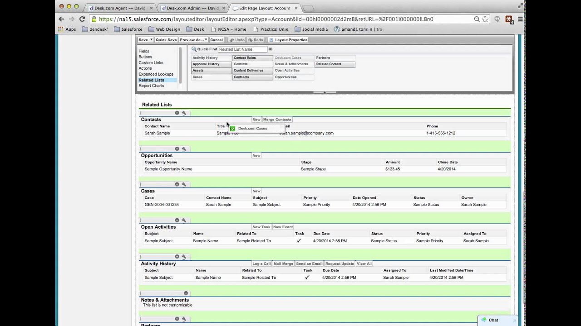Click Merge Contacts button
Screen dimensions: 581x326
coord(277,120)
